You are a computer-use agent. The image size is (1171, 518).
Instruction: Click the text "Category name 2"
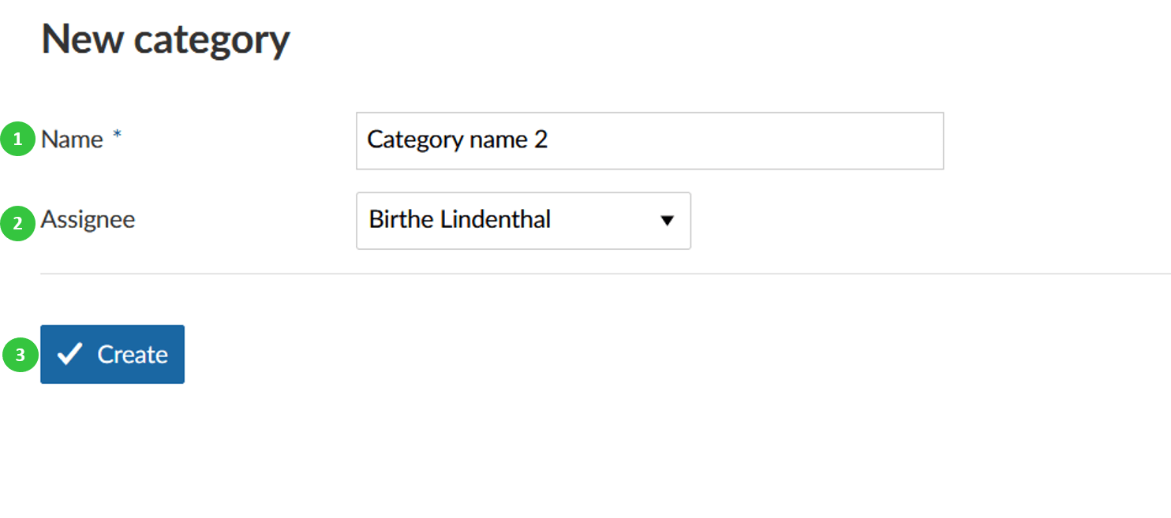click(457, 140)
